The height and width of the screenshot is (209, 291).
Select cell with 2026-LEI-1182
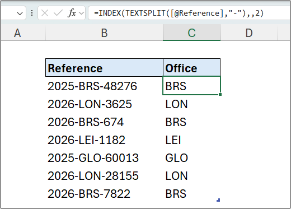click(x=104, y=140)
